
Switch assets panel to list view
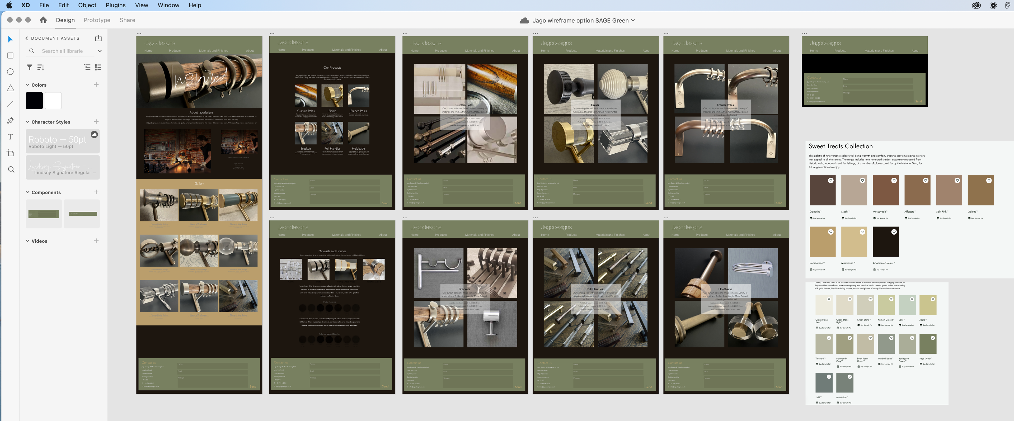tap(98, 67)
